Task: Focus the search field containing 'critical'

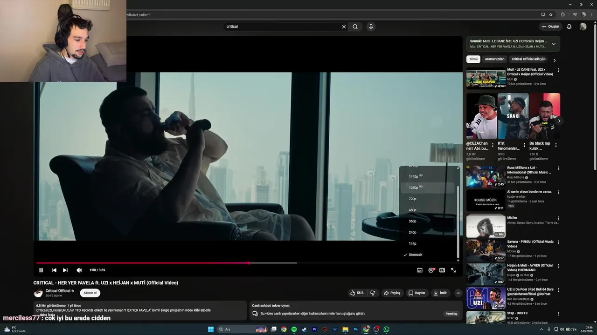Action: pyautogui.click(x=282, y=27)
